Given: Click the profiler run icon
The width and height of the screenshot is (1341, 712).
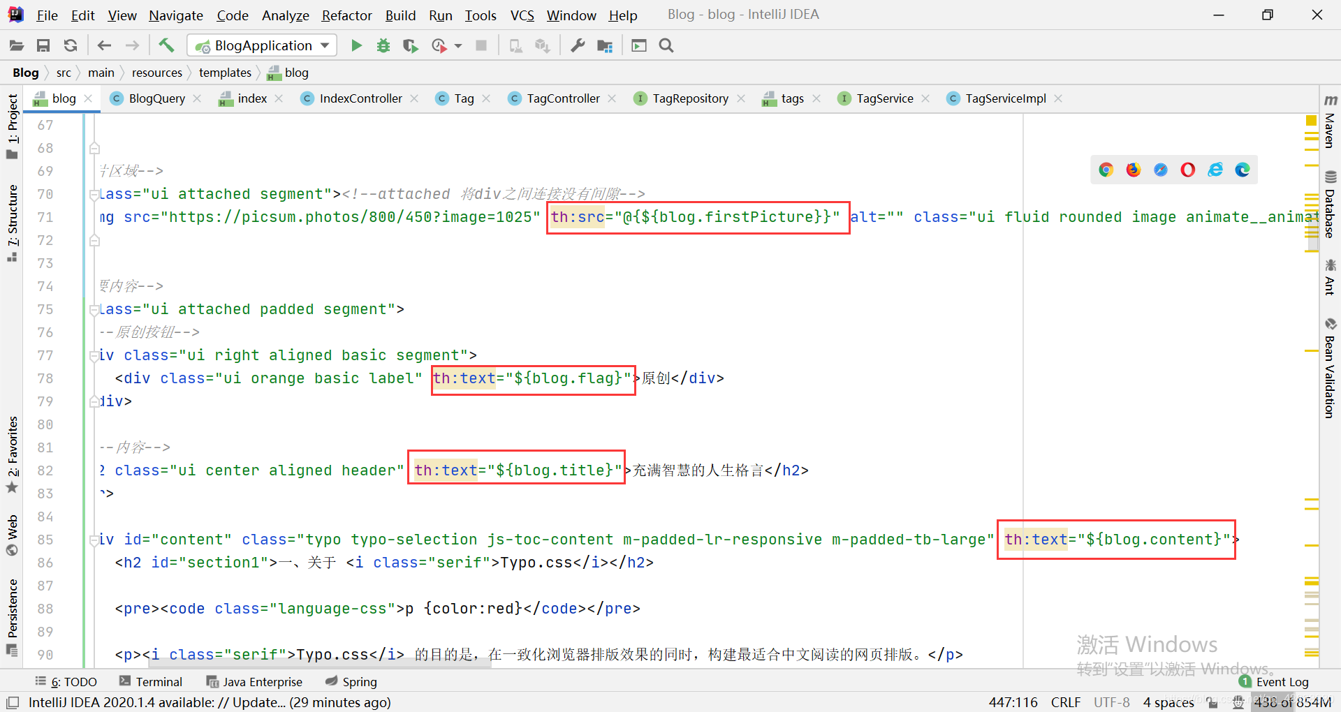Looking at the screenshot, I should pyautogui.click(x=439, y=46).
